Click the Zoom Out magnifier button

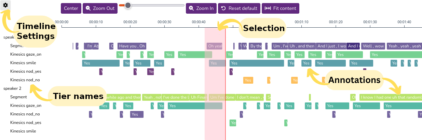100,8
